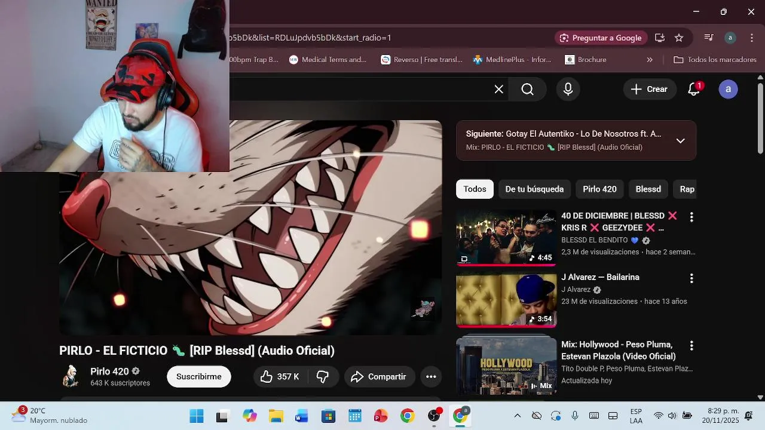The height and width of the screenshot is (430, 765).
Task: Click Pirlo 420 channel avatar
Action: (71, 376)
